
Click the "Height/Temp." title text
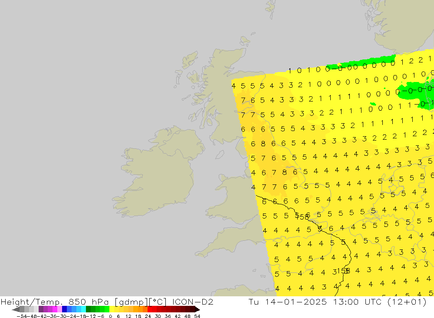pos(33,302)
